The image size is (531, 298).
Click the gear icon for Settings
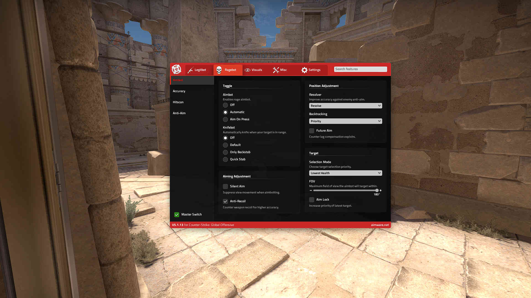click(x=304, y=70)
